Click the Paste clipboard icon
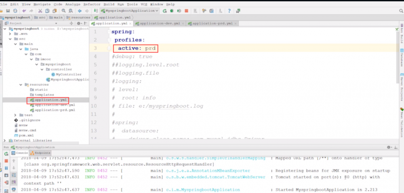 [55, 11]
